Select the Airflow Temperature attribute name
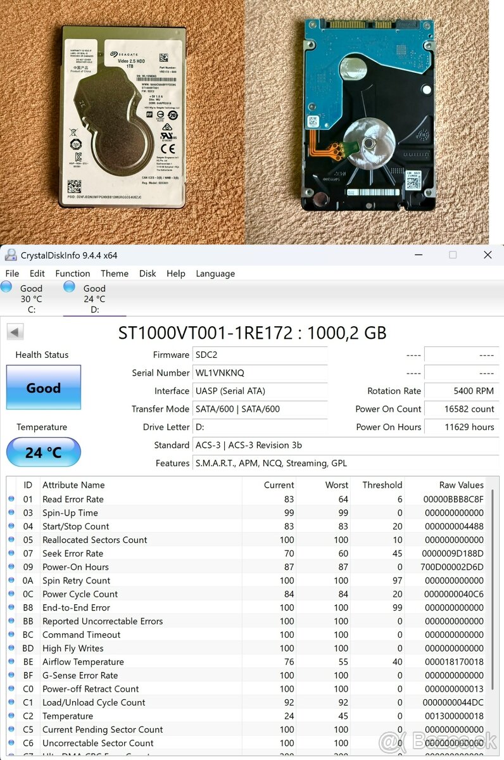 (x=83, y=662)
